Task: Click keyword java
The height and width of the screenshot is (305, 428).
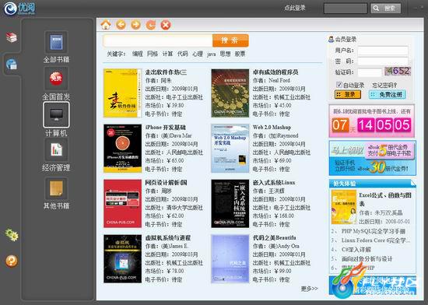Action: tap(211, 54)
